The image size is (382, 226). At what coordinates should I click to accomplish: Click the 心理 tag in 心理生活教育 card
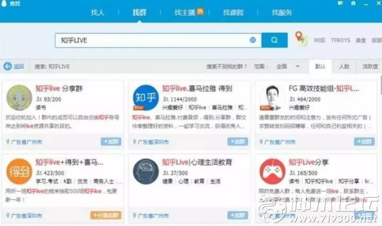(x=183, y=181)
